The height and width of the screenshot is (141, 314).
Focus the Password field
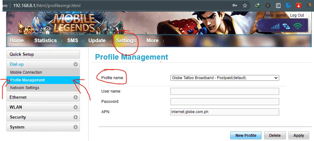pyautogui.click(x=224, y=102)
